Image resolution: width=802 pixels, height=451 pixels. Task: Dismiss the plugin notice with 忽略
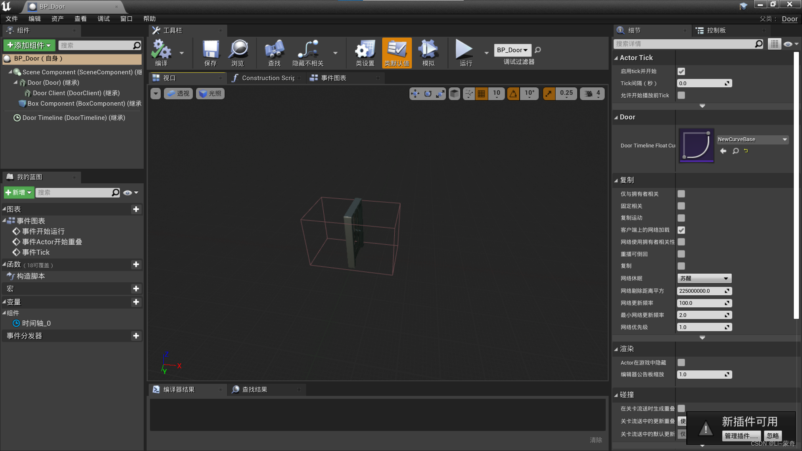[772, 436]
